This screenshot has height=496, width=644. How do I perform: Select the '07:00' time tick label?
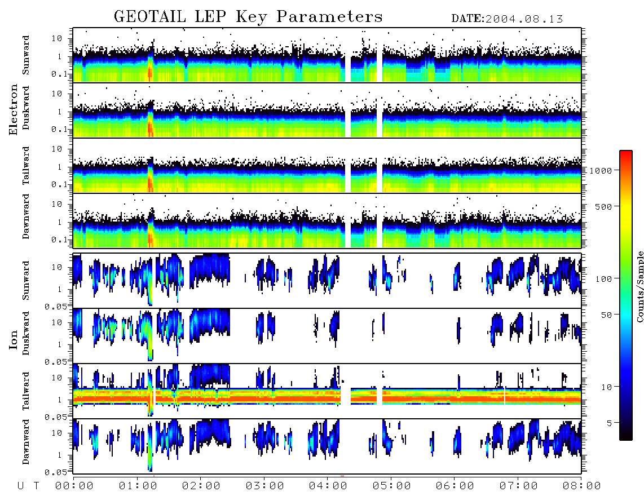pyautogui.click(x=519, y=486)
